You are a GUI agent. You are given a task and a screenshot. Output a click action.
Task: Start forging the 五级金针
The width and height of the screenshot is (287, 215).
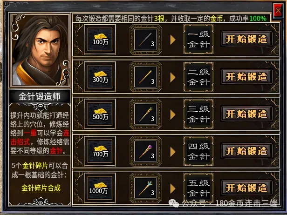tap(246, 188)
